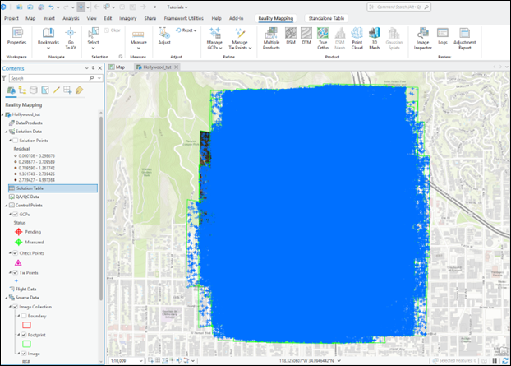The width and height of the screenshot is (511, 366).
Task: Generate a DSM product
Action: tap(290, 36)
